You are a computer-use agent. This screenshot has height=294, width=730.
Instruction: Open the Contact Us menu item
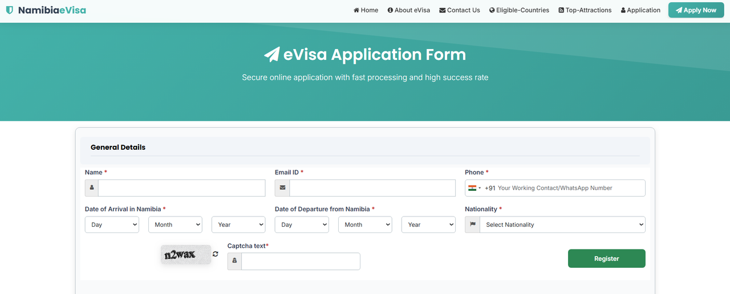coord(460,10)
